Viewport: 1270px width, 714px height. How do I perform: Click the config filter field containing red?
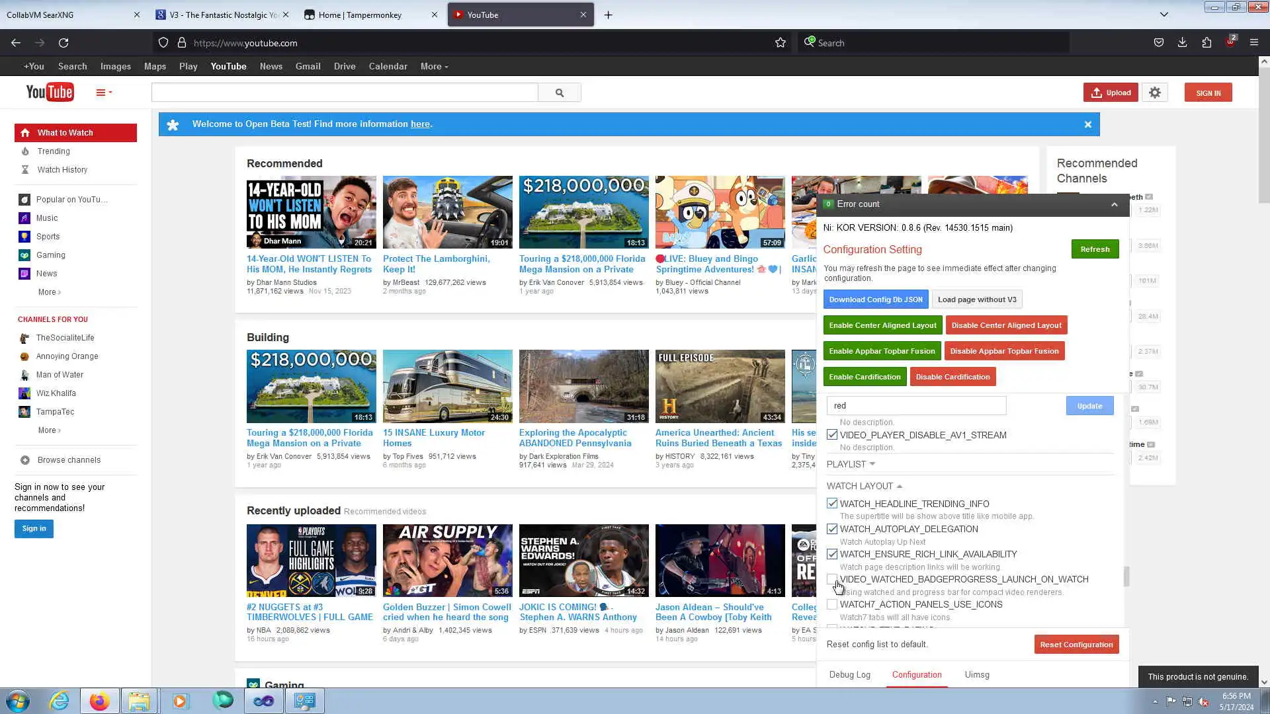click(916, 406)
